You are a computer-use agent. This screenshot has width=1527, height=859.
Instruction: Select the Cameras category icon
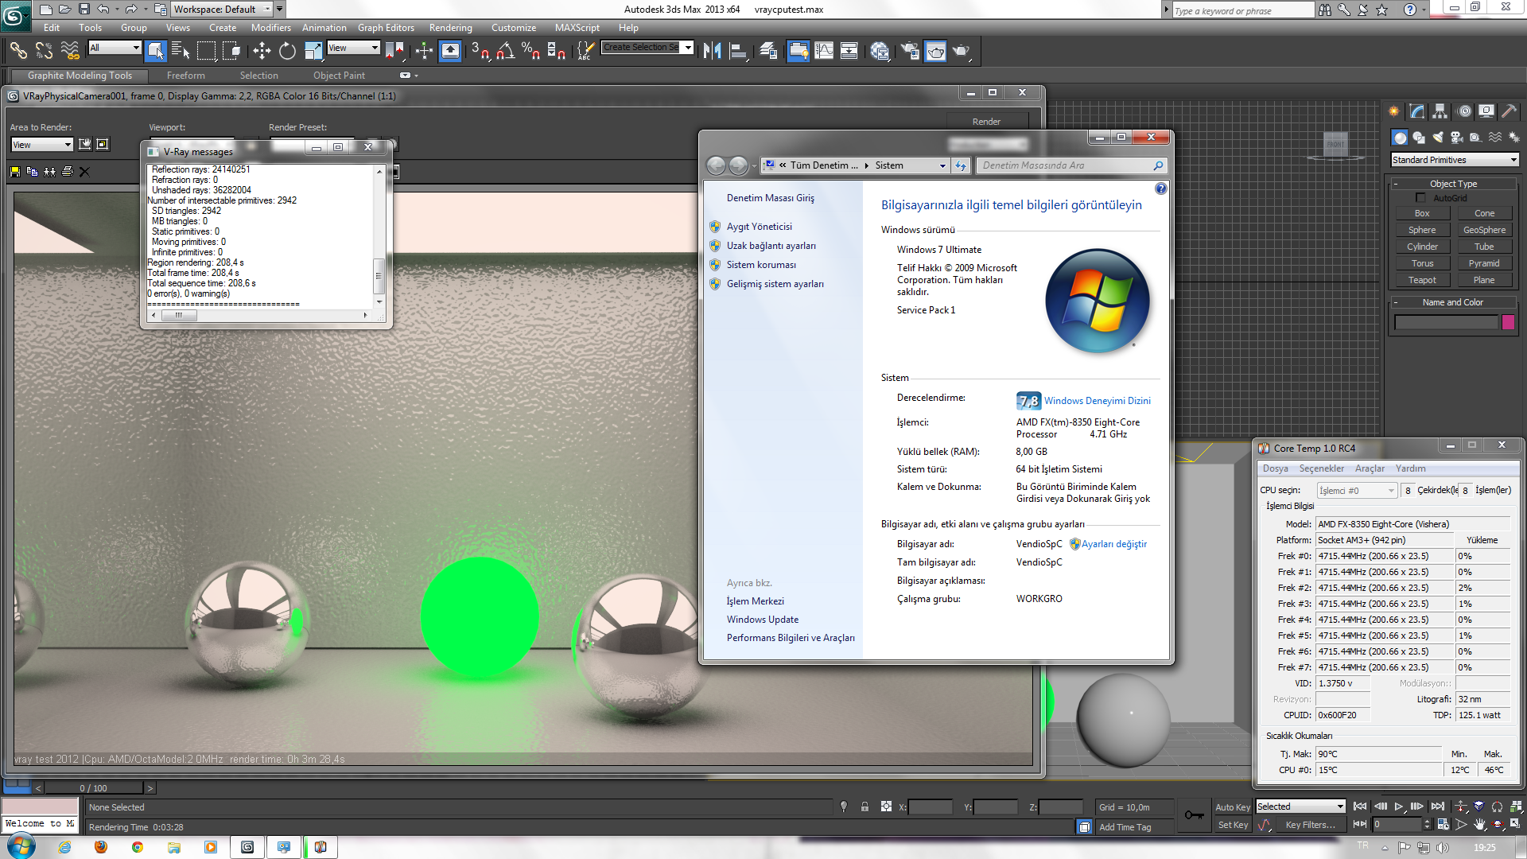tap(1457, 138)
